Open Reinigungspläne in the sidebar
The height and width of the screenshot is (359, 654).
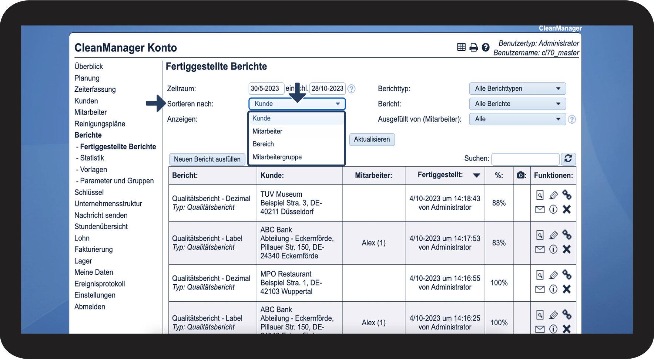pyautogui.click(x=100, y=124)
